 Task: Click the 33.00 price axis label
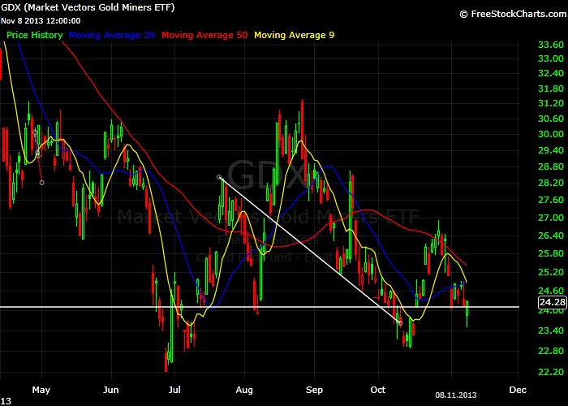point(551,58)
